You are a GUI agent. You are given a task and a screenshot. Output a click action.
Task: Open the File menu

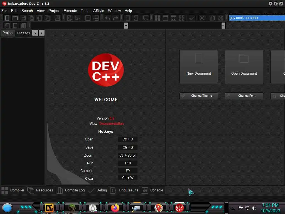(x=4, y=11)
